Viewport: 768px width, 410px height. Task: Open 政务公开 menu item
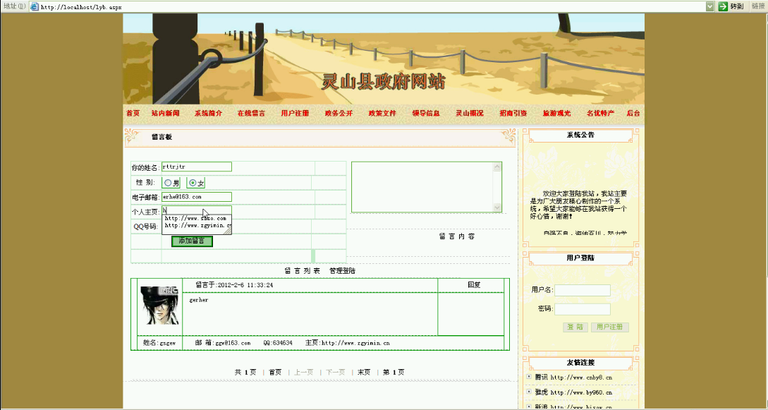tap(339, 113)
